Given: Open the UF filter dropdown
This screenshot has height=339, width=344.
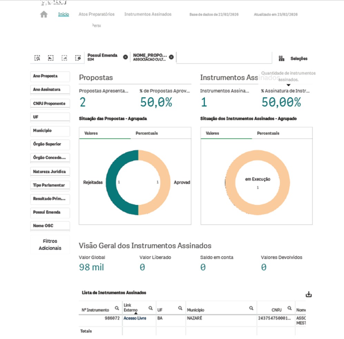Looking at the screenshot, I should [50, 117].
